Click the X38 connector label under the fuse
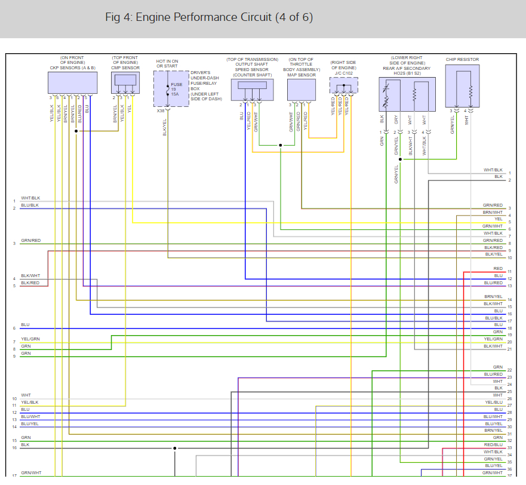The width and height of the screenshot is (526, 485). tap(161, 111)
